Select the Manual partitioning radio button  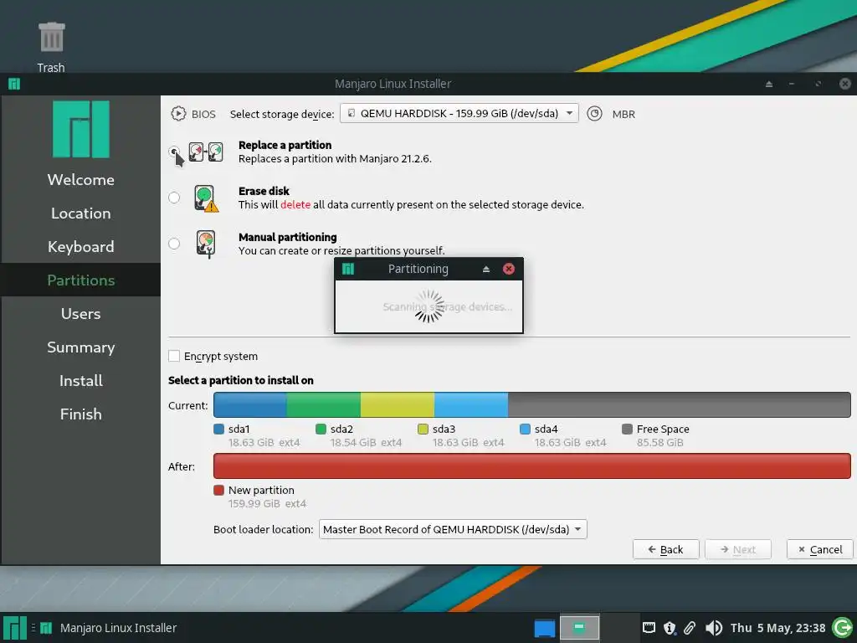click(x=174, y=244)
